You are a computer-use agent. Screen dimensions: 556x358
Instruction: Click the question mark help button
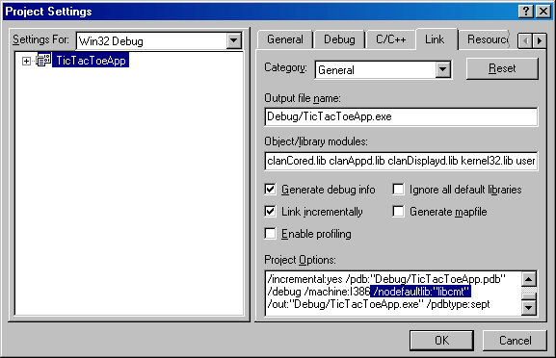(526, 12)
